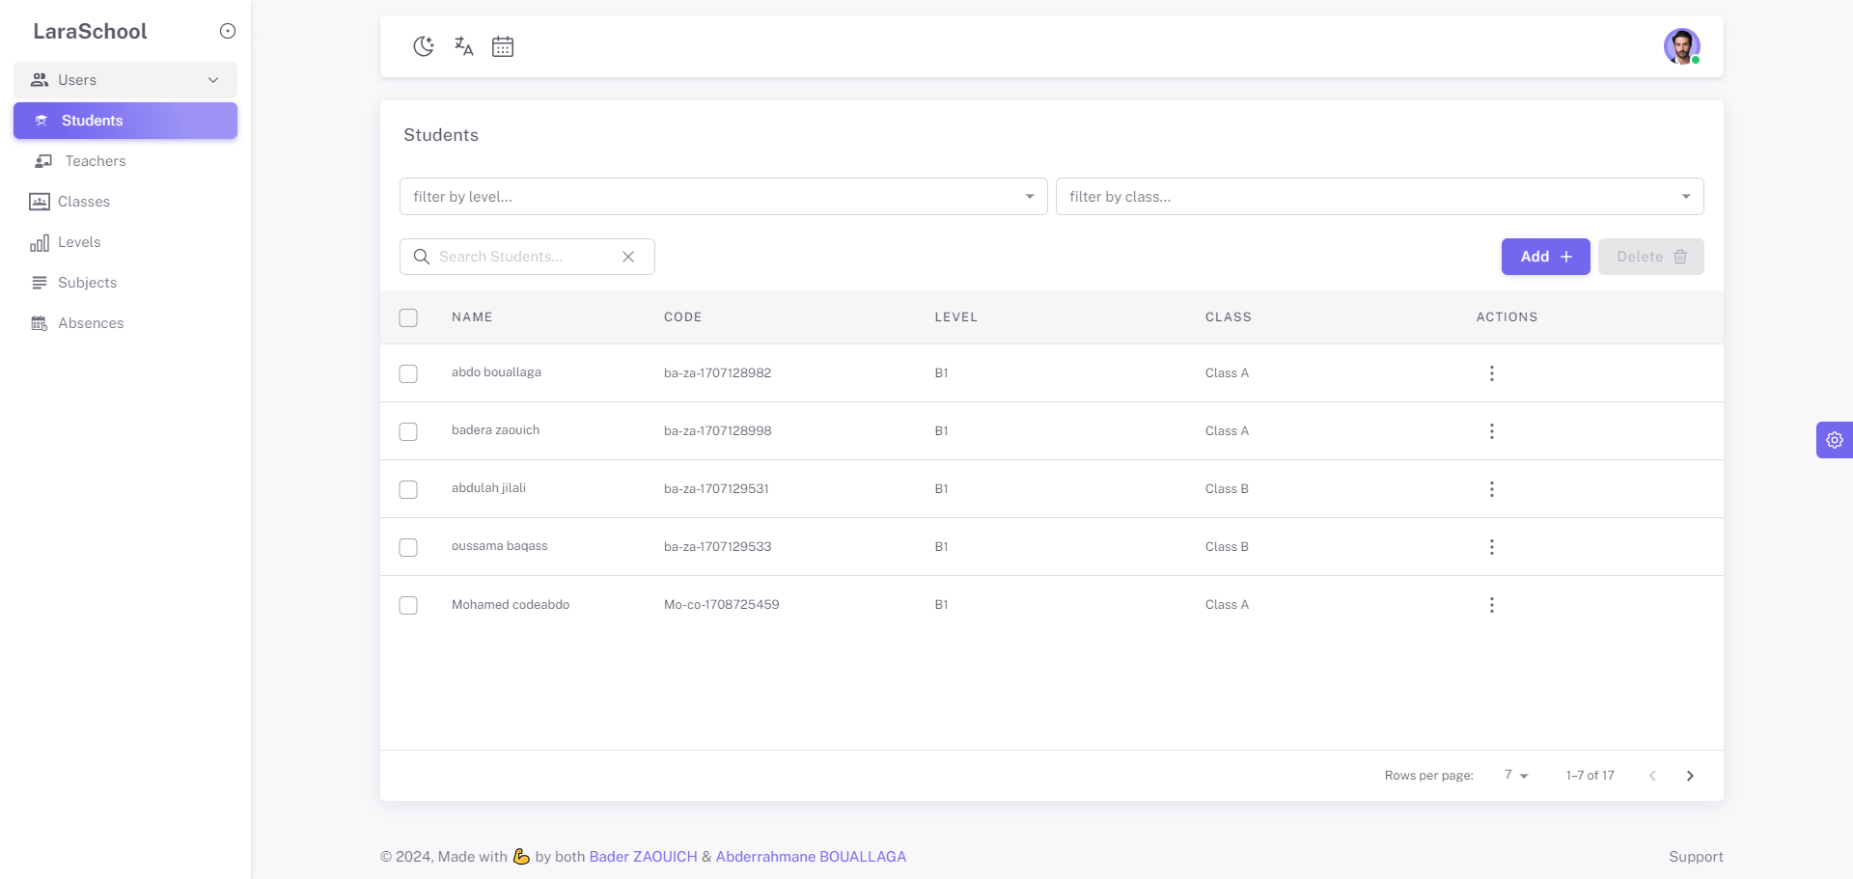Open actions menu for Mohamed codeabdo
Viewport: 1853px width, 879px height.
1491,605
